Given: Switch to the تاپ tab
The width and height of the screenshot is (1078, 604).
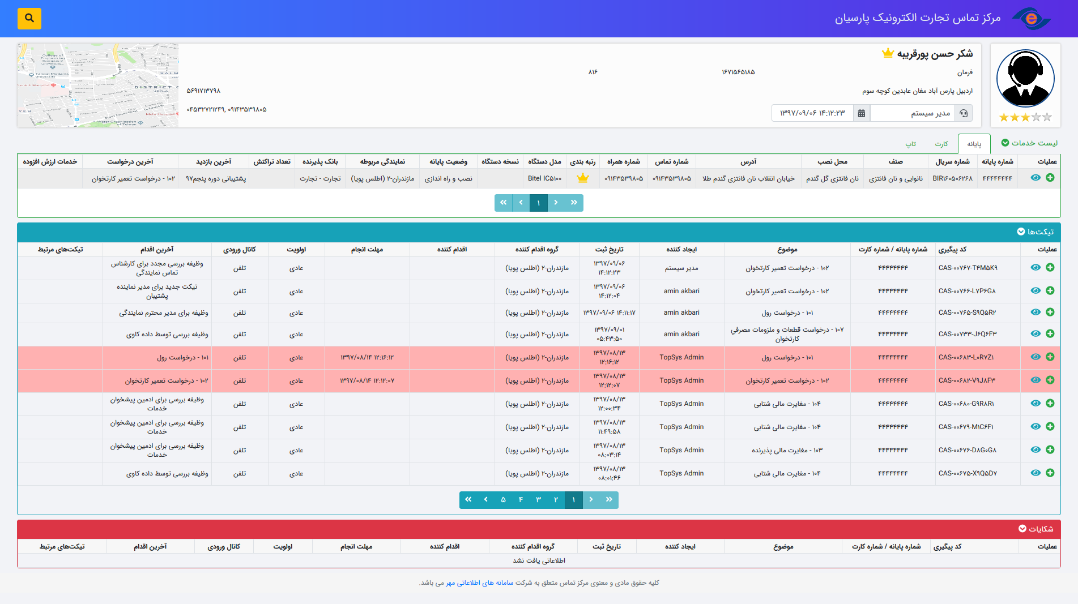Looking at the screenshot, I should point(911,144).
